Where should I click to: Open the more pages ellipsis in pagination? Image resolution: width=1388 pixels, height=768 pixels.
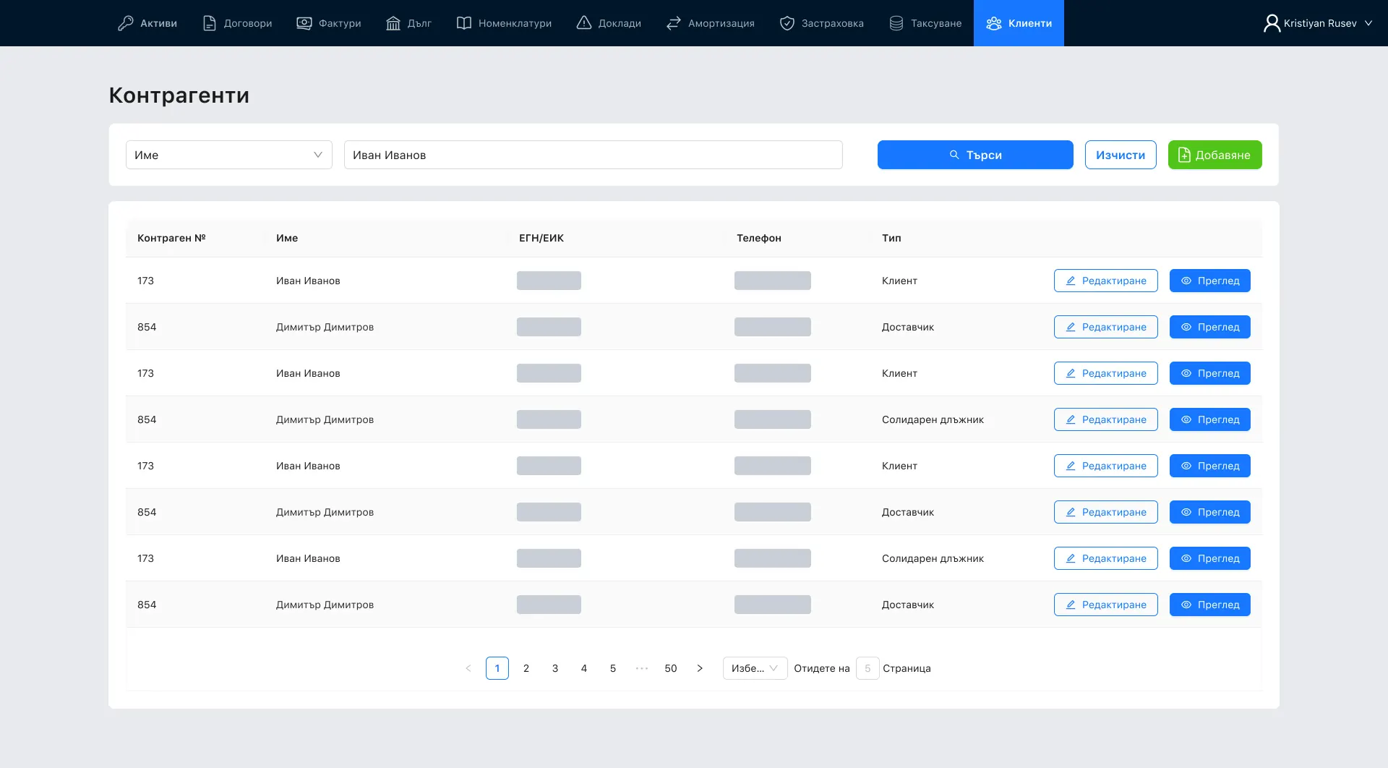point(642,668)
